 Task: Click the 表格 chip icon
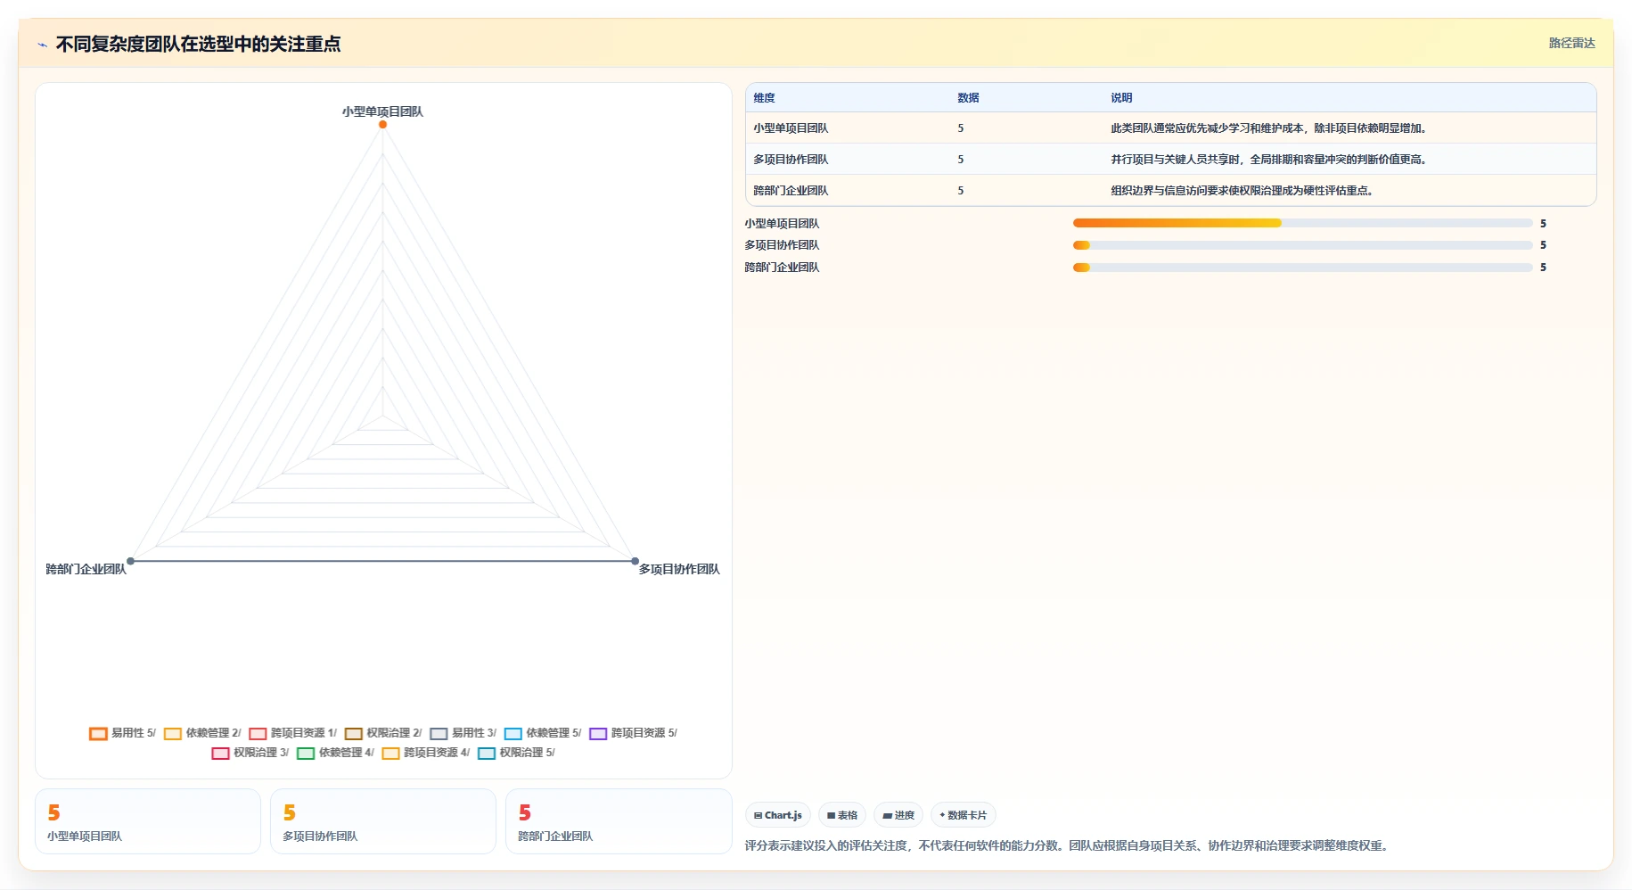click(x=831, y=815)
